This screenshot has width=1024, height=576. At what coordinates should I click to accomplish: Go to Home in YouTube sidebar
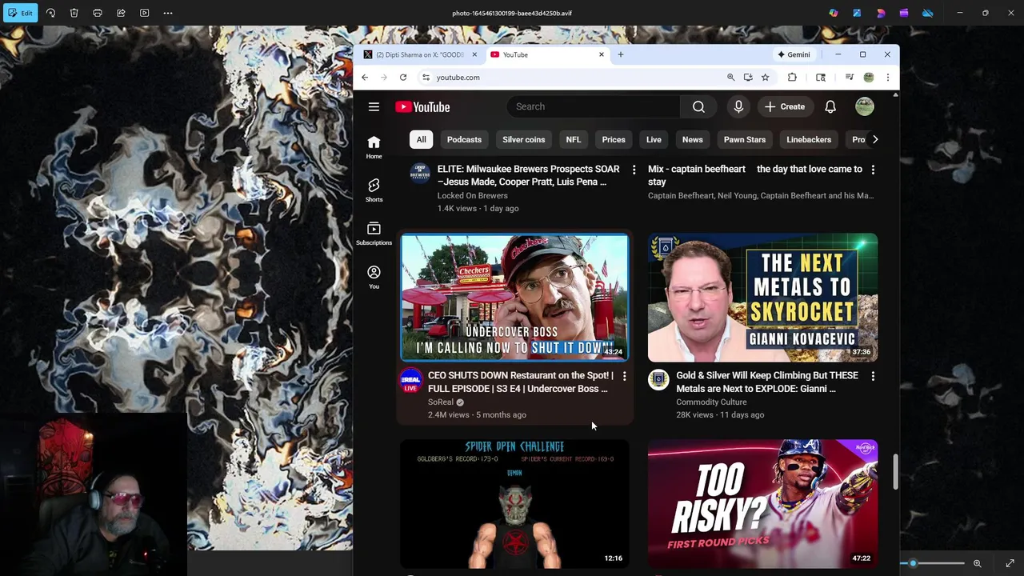[x=374, y=146]
